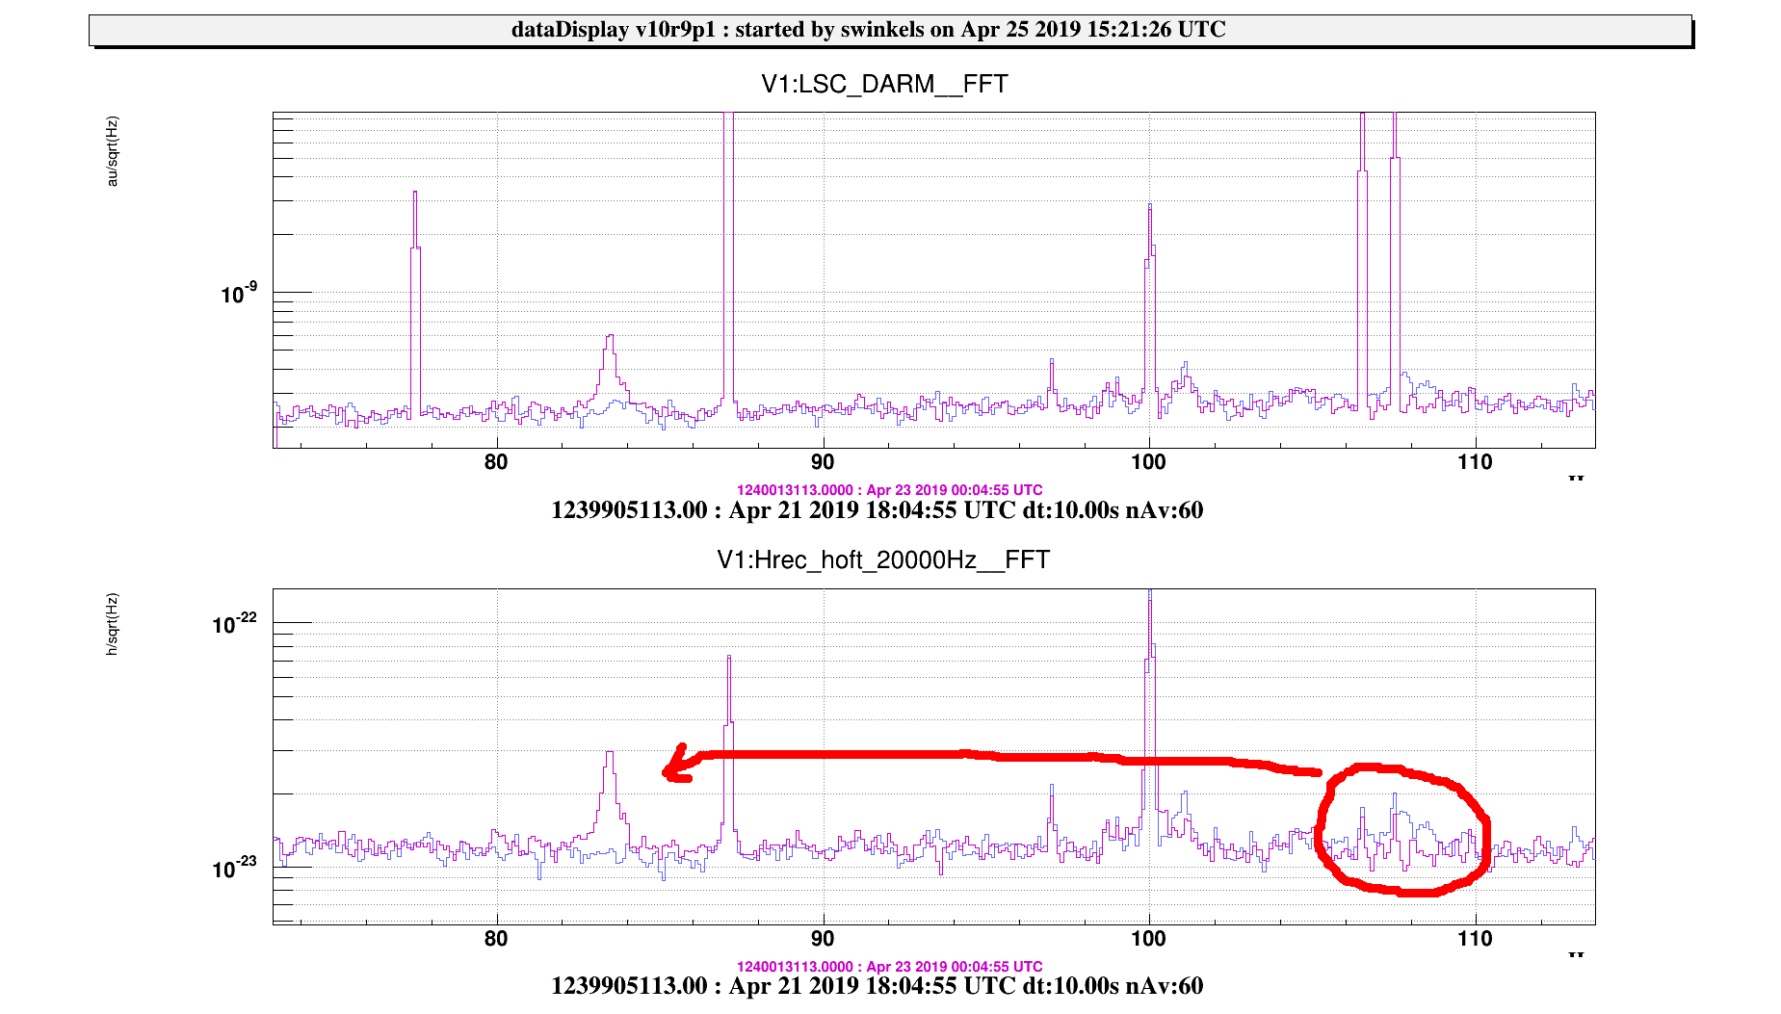The height and width of the screenshot is (1014, 1781).
Task: Click the au/sqrt(Hz) y-axis label
Action: coord(112,151)
